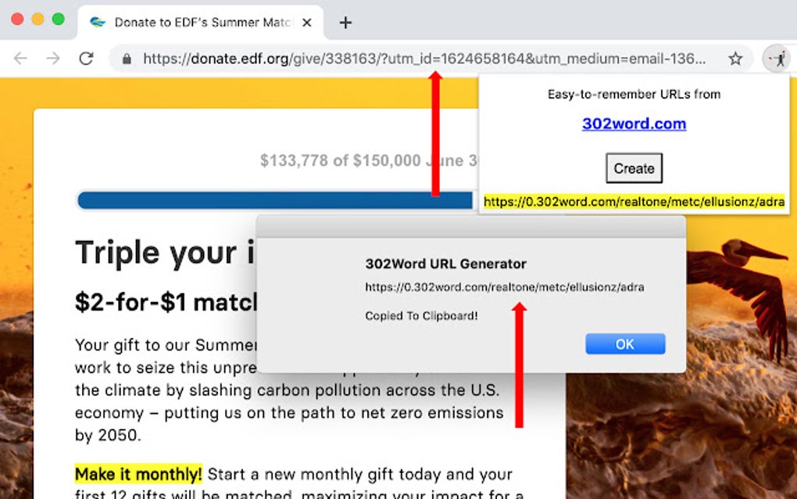
Task: Dismiss the dialog with the OK button
Action: tap(624, 343)
